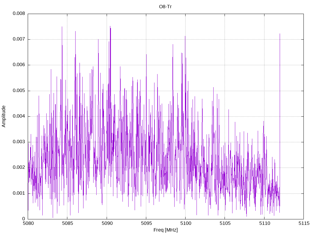
Task: Click the 5105 x-axis tick label
Action: coord(225,223)
